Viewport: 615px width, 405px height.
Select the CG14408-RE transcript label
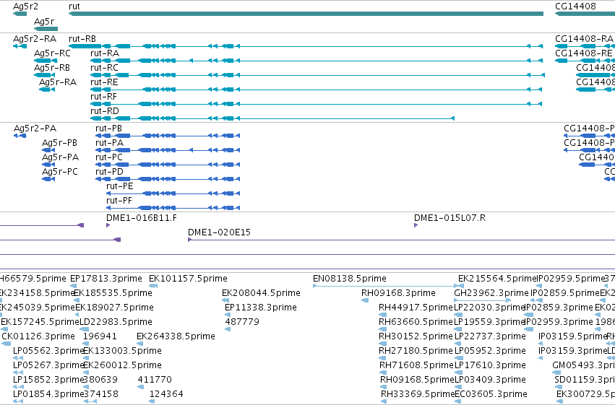coord(584,53)
